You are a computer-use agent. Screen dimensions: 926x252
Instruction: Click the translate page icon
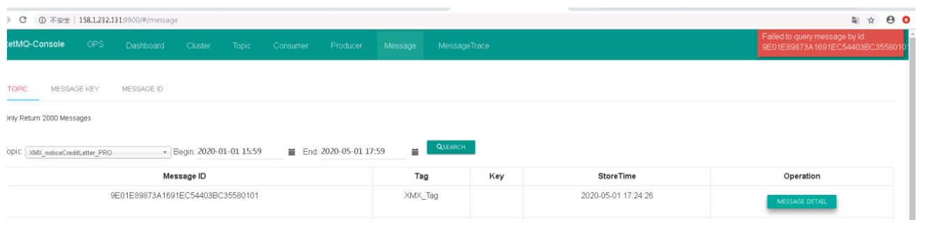pos(856,20)
